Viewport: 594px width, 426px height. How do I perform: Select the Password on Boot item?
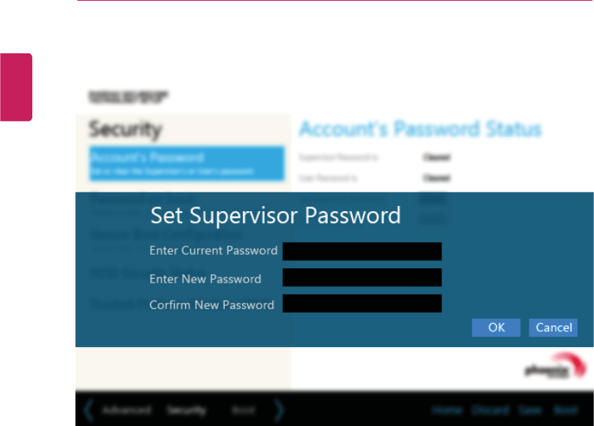click(143, 198)
